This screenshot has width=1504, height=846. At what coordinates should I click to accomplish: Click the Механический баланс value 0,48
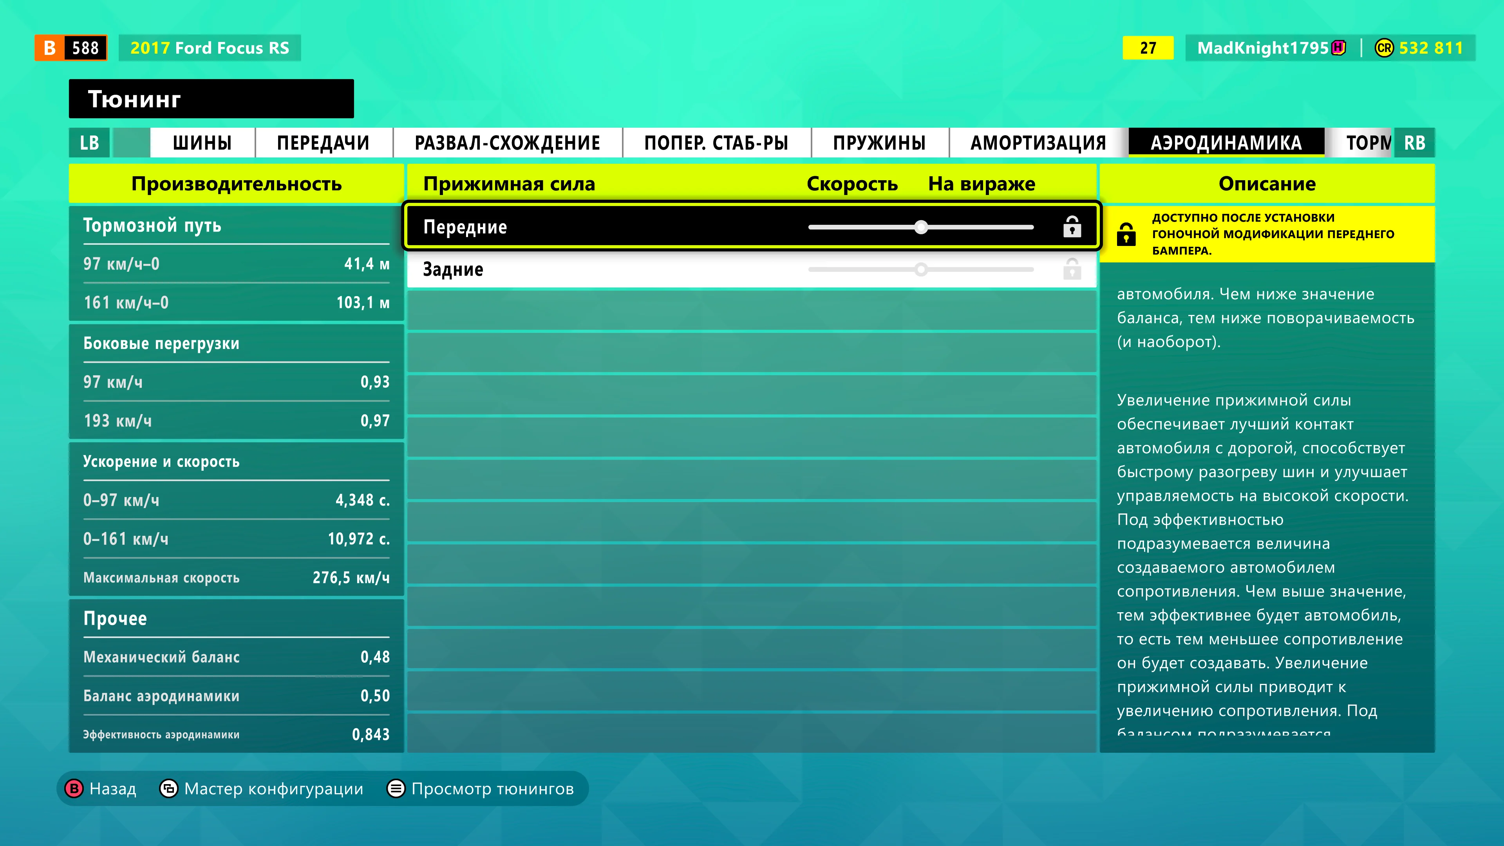coord(375,657)
